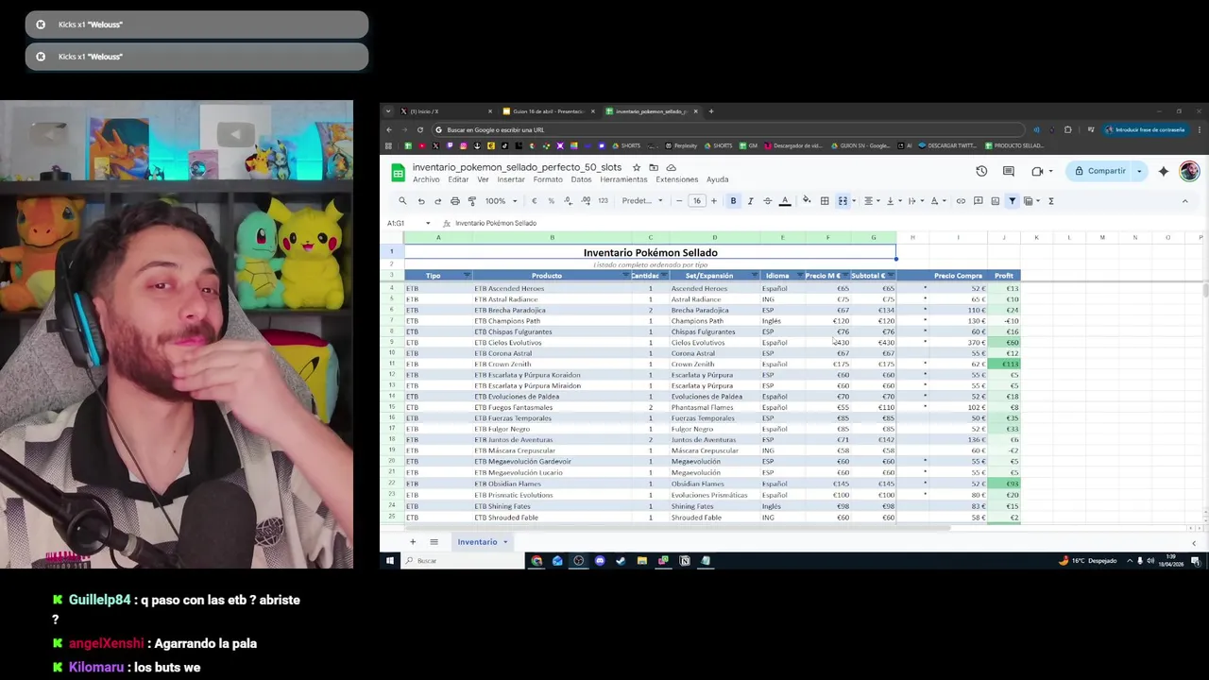
Task: Open the filter dropdown on the Tipo column
Action: pyautogui.click(x=467, y=276)
